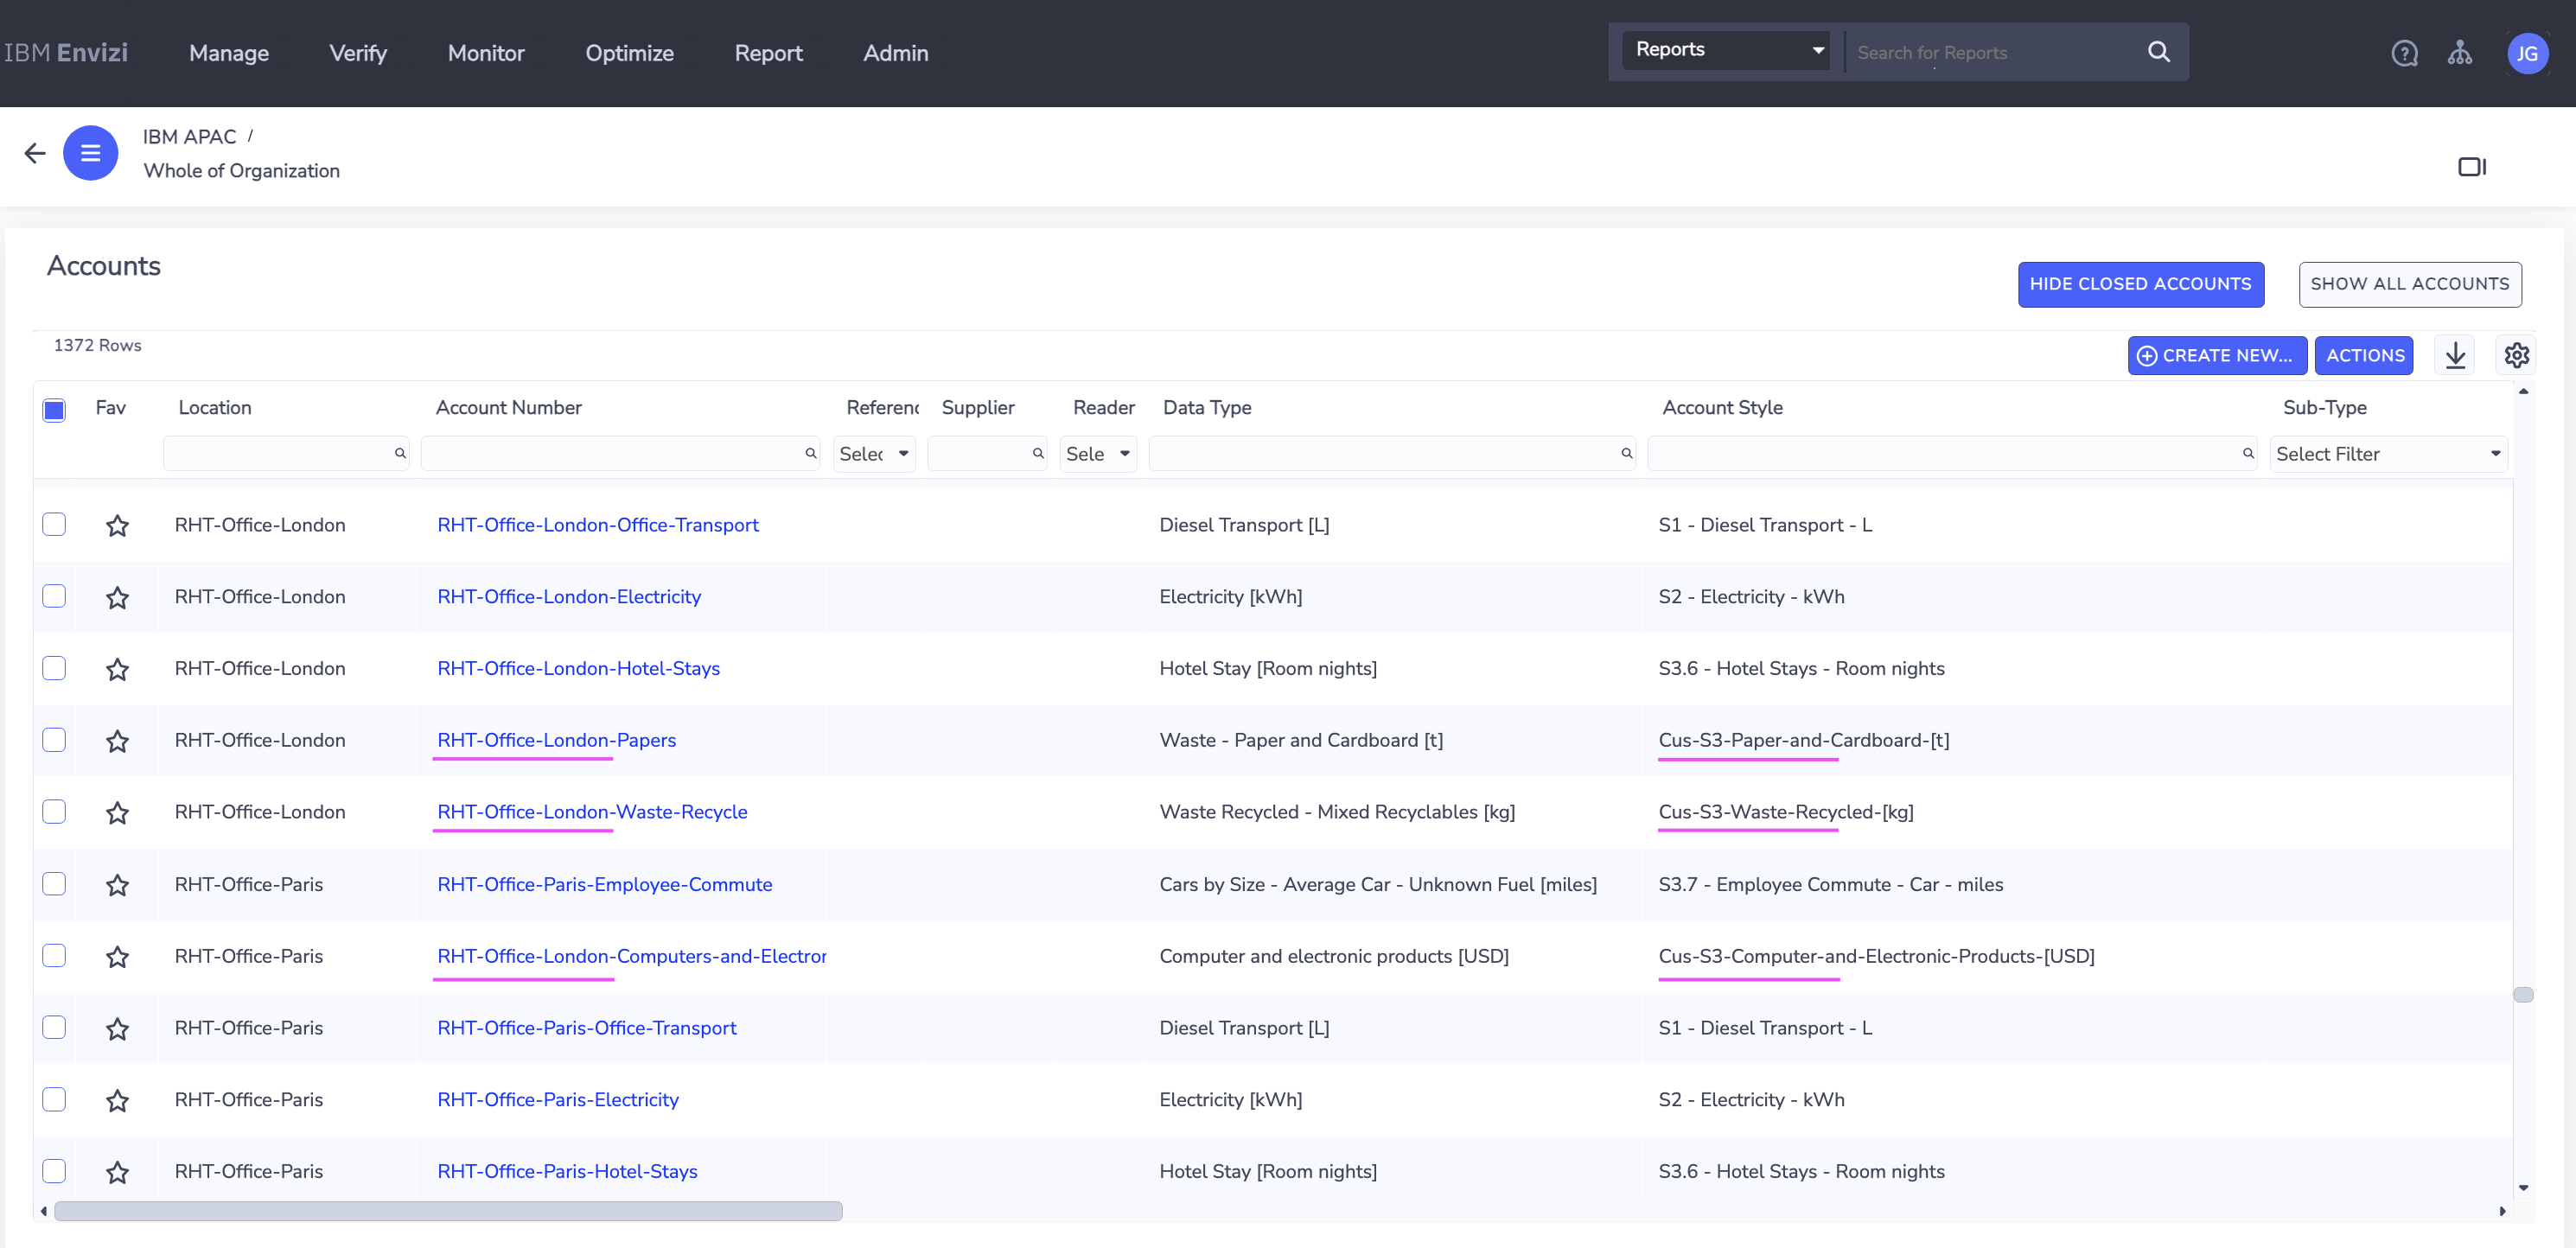Open the Reader column filter dropdown
Image resolution: width=2576 pixels, height=1248 pixels.
click(1097, 454)
